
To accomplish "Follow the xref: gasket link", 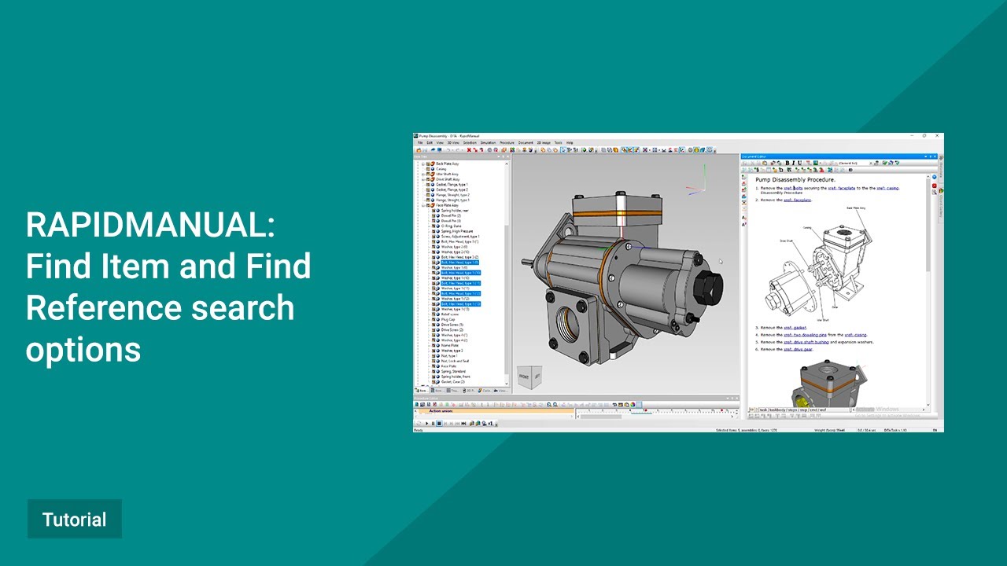I will coord(795,328).
